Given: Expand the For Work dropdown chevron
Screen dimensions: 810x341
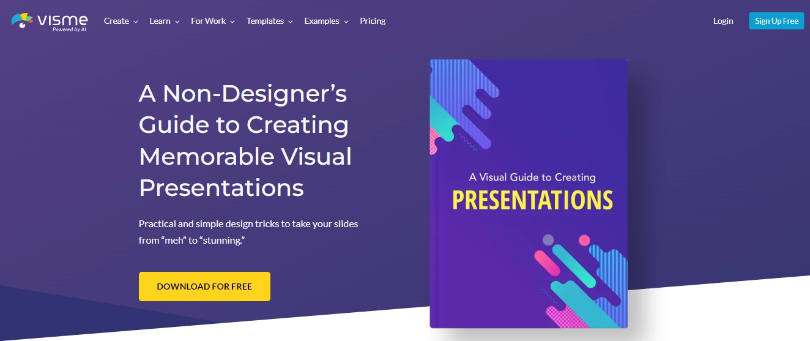Looking at the screenshot, I should pyautogui.click(x=232, y=21).
